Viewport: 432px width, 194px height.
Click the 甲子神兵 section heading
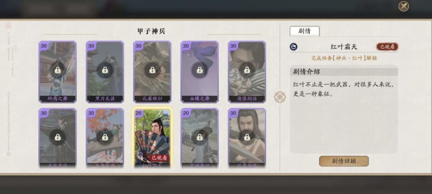[151, 31]
